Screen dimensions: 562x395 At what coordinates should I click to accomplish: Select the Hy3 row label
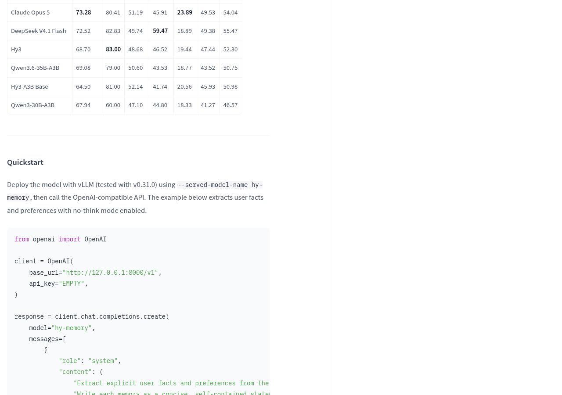(16, 49)
